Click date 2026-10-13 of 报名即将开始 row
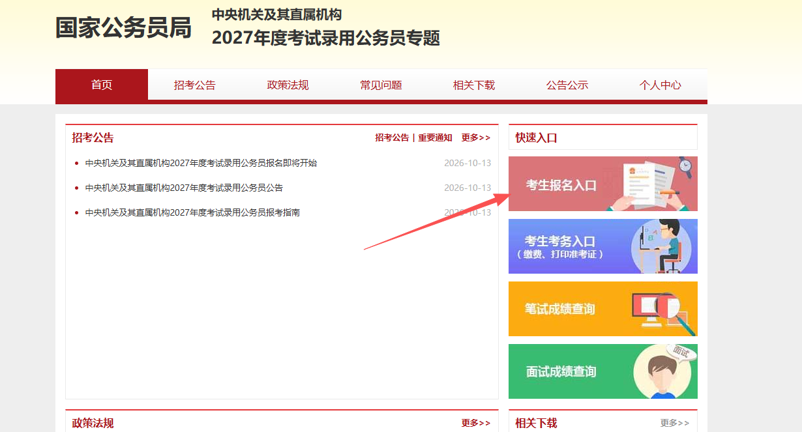Screen dimensions: 802x432 pos(468,163)
